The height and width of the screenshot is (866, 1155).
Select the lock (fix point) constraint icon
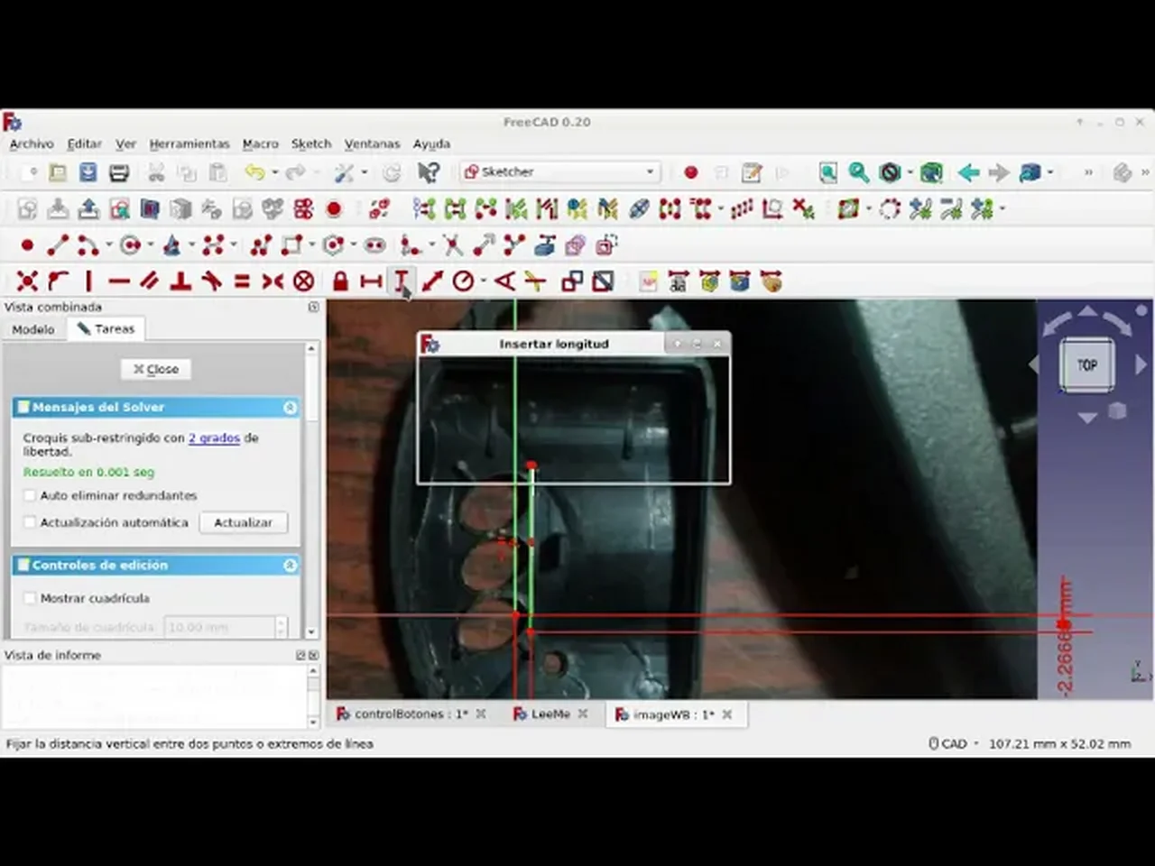[x=340, y=281]
